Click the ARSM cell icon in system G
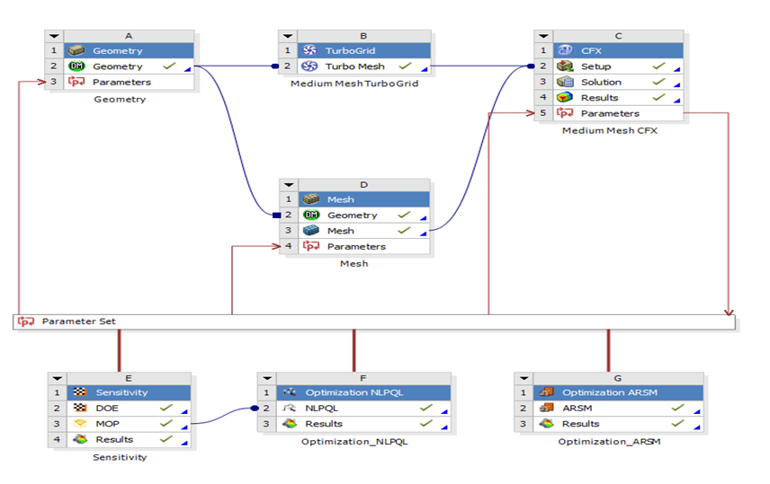The width and height of the screenshot is (770, 484). point(547,408)
